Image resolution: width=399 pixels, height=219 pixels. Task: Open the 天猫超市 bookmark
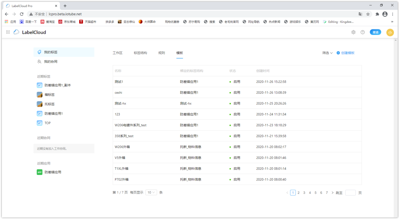click(x=88, y=22)
